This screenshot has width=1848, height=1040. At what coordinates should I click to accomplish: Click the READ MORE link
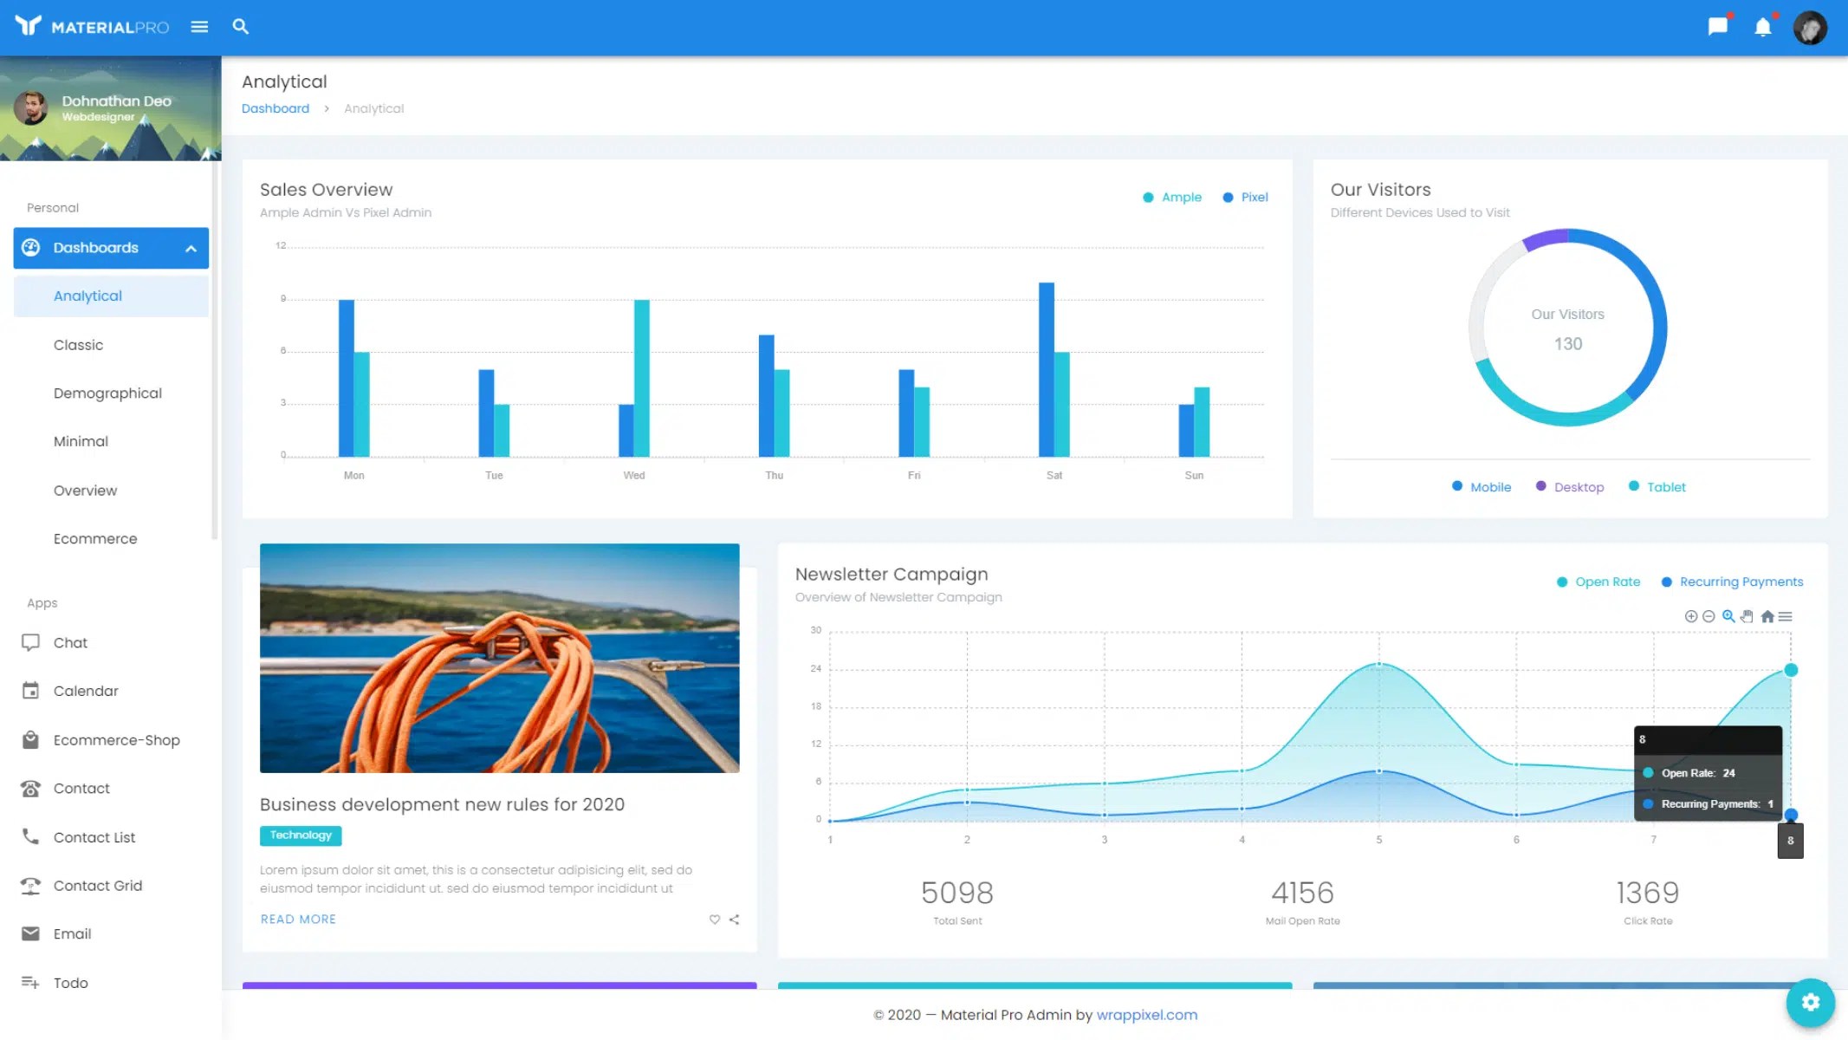(298, 919)
